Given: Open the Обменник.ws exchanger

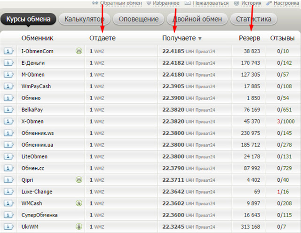Looking at the screenshot, I should pos(38,133).
